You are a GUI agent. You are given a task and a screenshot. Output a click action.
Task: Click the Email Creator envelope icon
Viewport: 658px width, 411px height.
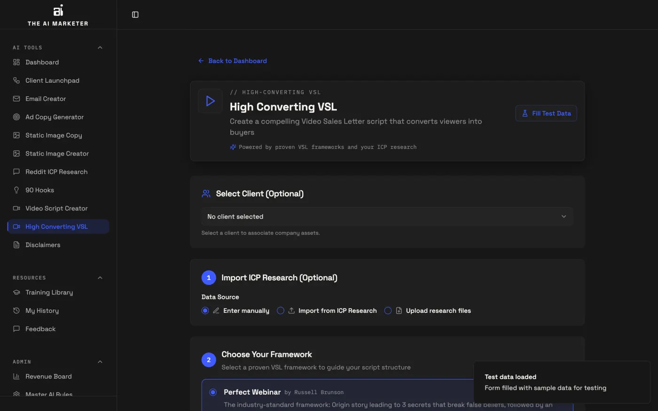click(16, 99)
